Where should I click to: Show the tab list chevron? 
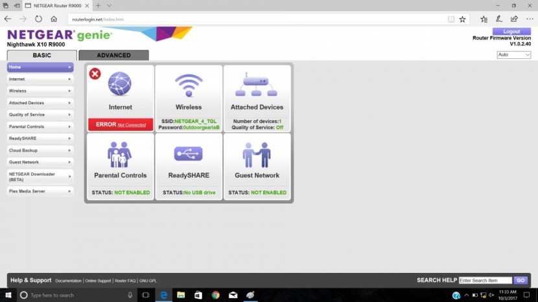click(109, 5)
